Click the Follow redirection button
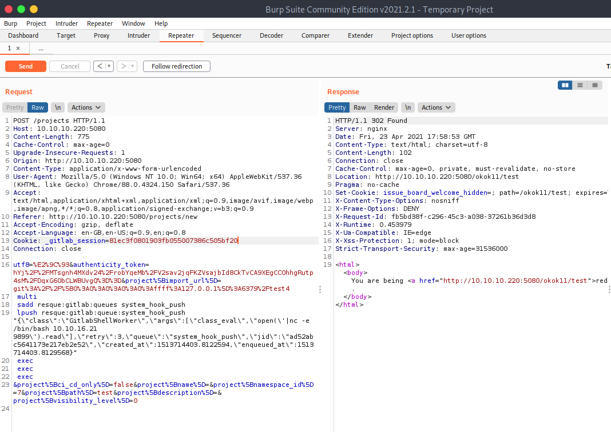Screen dimensions: 611x432 [x=177, y=66]
